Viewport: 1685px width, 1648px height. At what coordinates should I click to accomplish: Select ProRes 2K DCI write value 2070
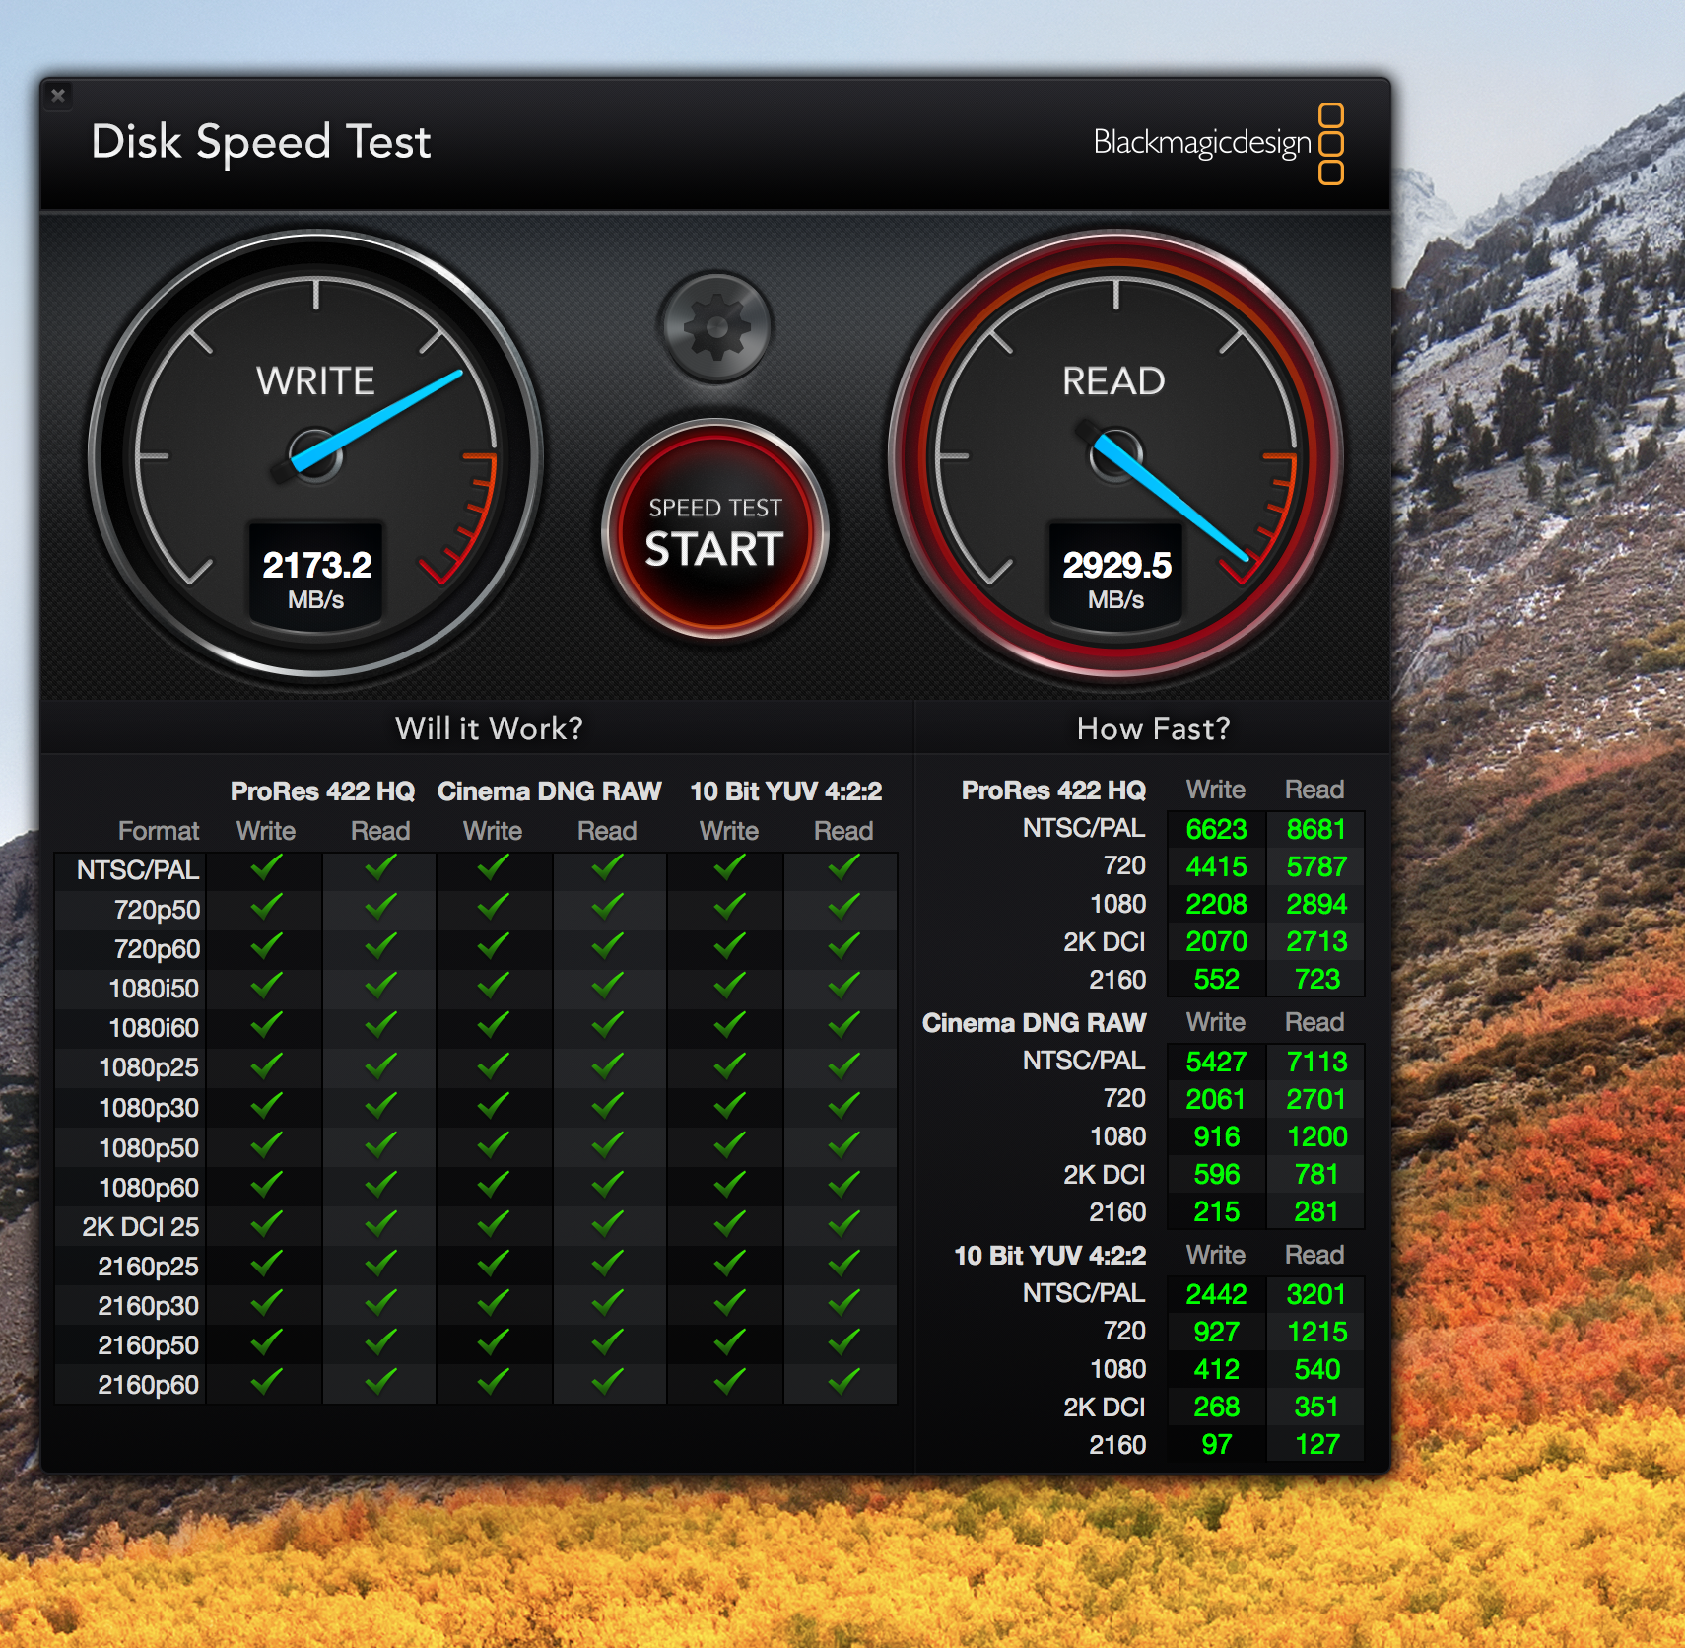click(x=1216, y=942)
